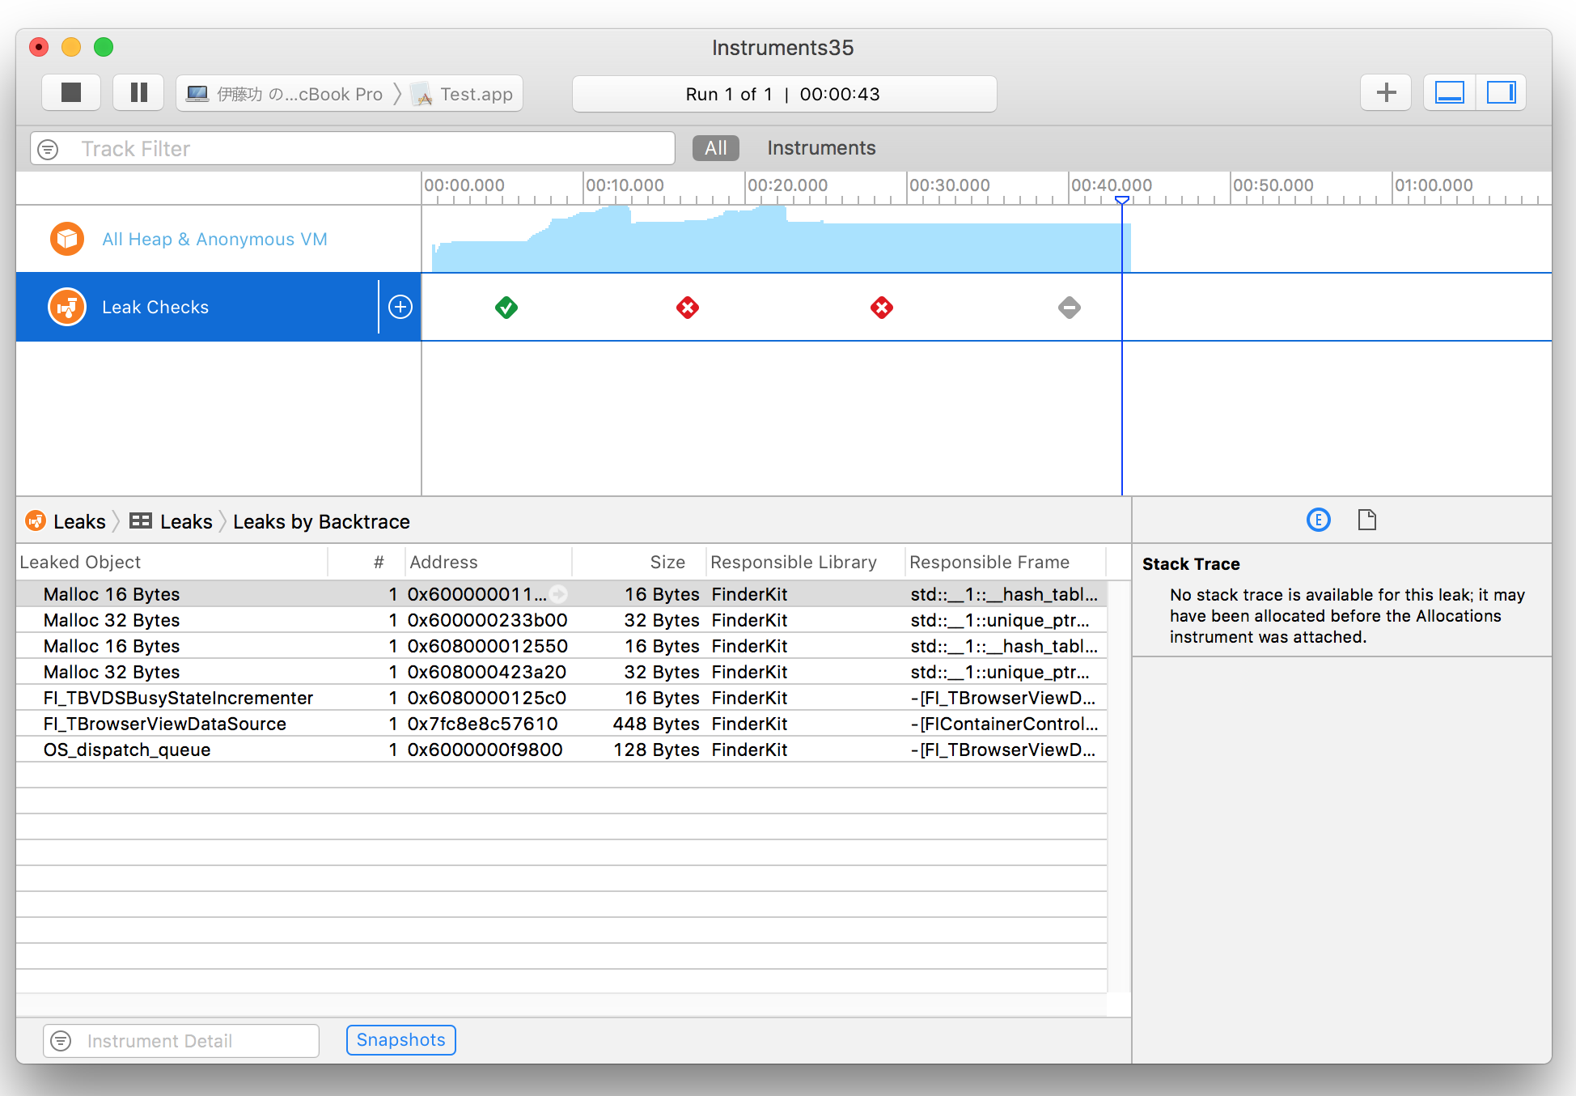Select the Leak Checks track label
The width and height of the screenshot is (1576, 1096).
[155, 308]
